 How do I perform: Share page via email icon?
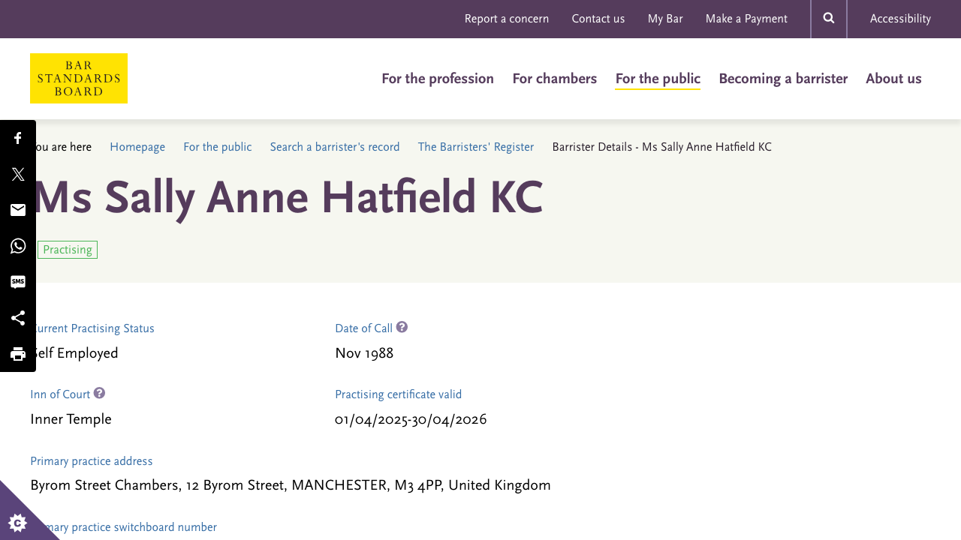point(18,210)
